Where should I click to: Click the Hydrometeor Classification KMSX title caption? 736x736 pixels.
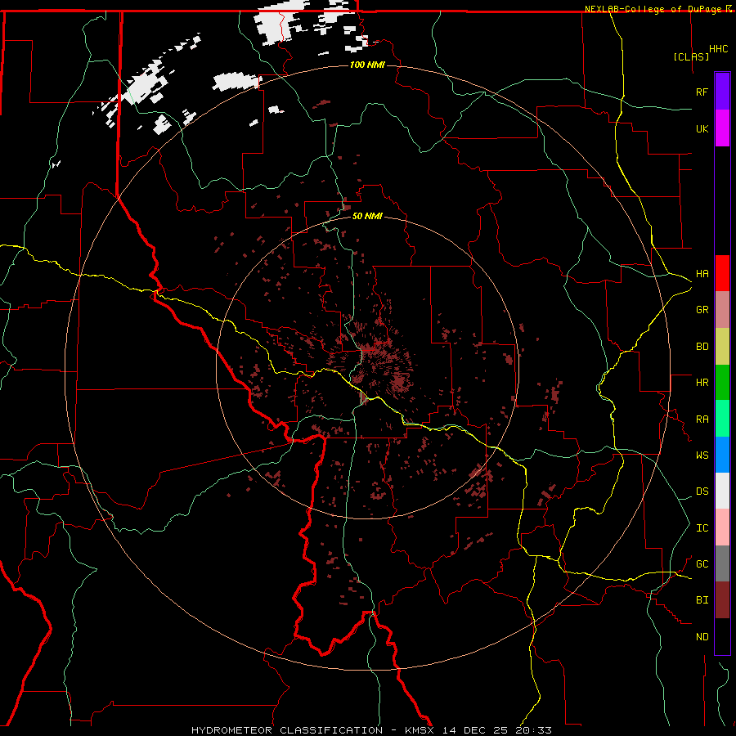(x=371, y=730)
